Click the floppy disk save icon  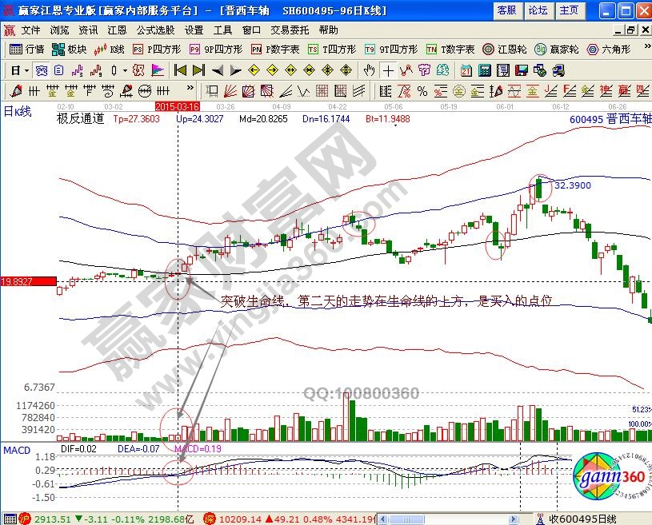pos(522,70)
